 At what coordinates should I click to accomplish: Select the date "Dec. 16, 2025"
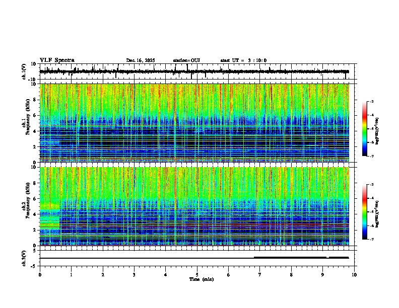click(x=141, y=60)
